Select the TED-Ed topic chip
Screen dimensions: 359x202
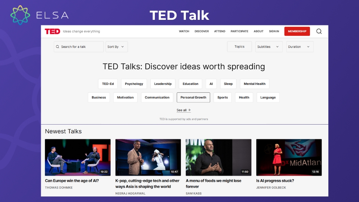[x=108, y=84]
